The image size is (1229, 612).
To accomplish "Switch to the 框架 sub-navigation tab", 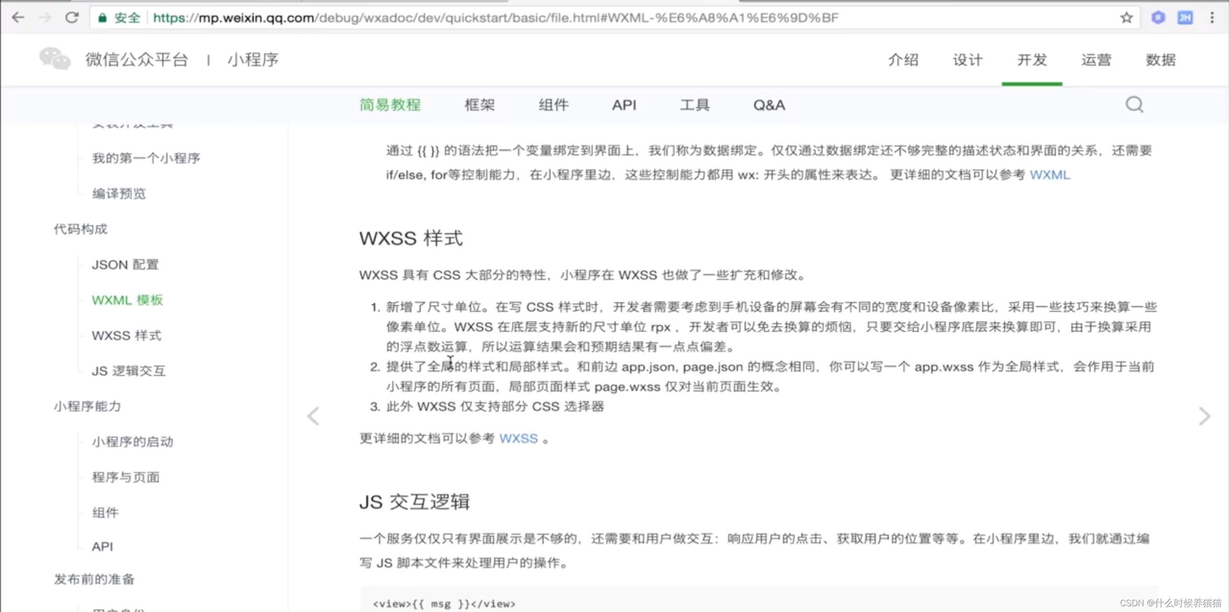I will point(479,105).
